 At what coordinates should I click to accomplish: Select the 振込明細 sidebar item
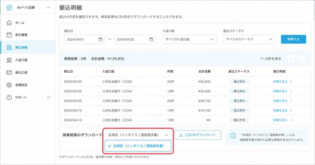point(28,47)
